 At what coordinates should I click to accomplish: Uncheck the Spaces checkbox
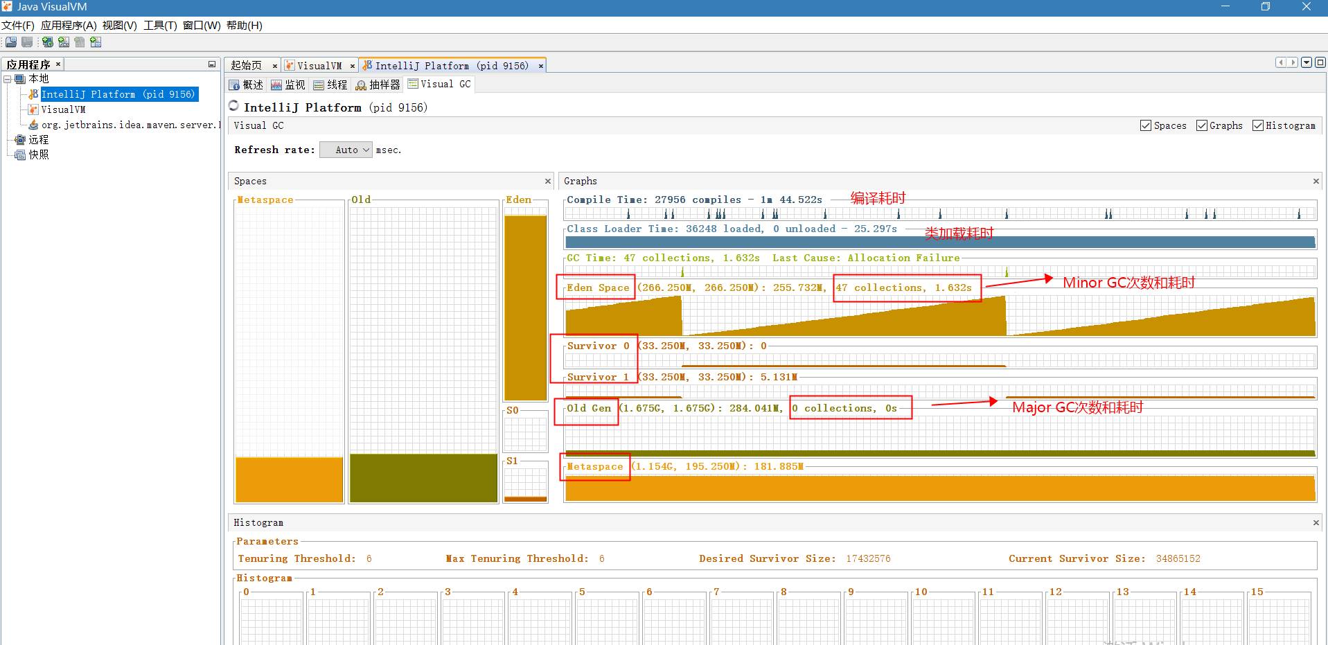[1146, 125]
